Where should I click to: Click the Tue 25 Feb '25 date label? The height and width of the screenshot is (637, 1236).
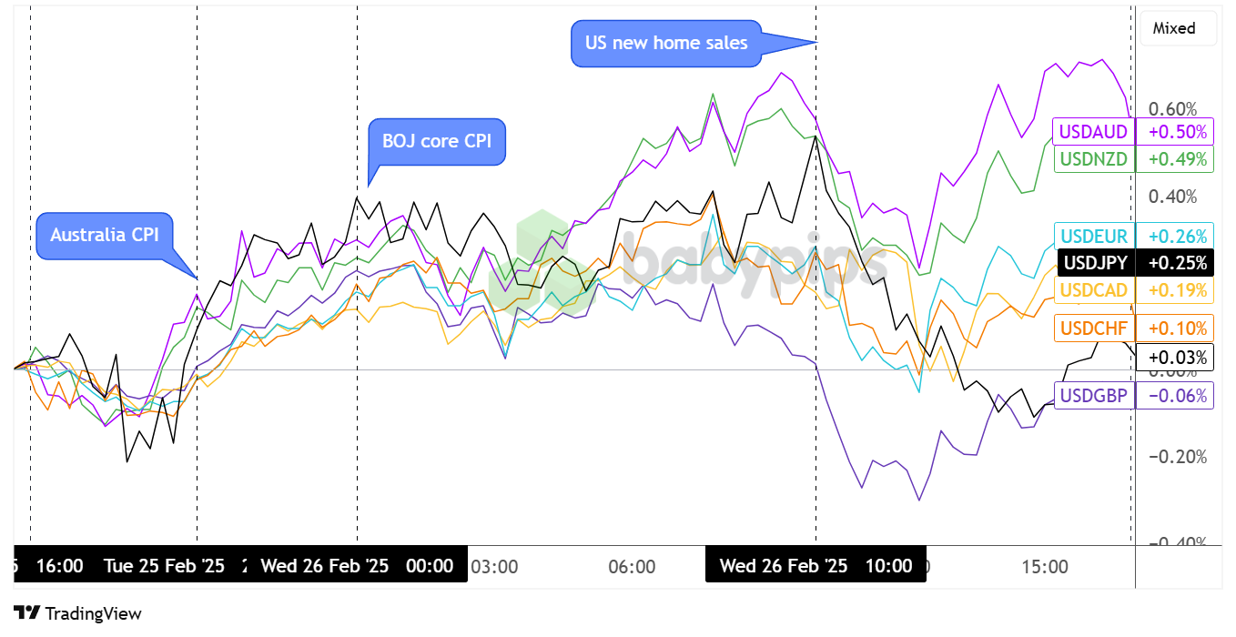(x=164, y=566)
